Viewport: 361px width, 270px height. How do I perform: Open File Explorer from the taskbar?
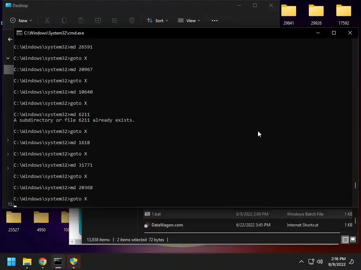point(27,262)
